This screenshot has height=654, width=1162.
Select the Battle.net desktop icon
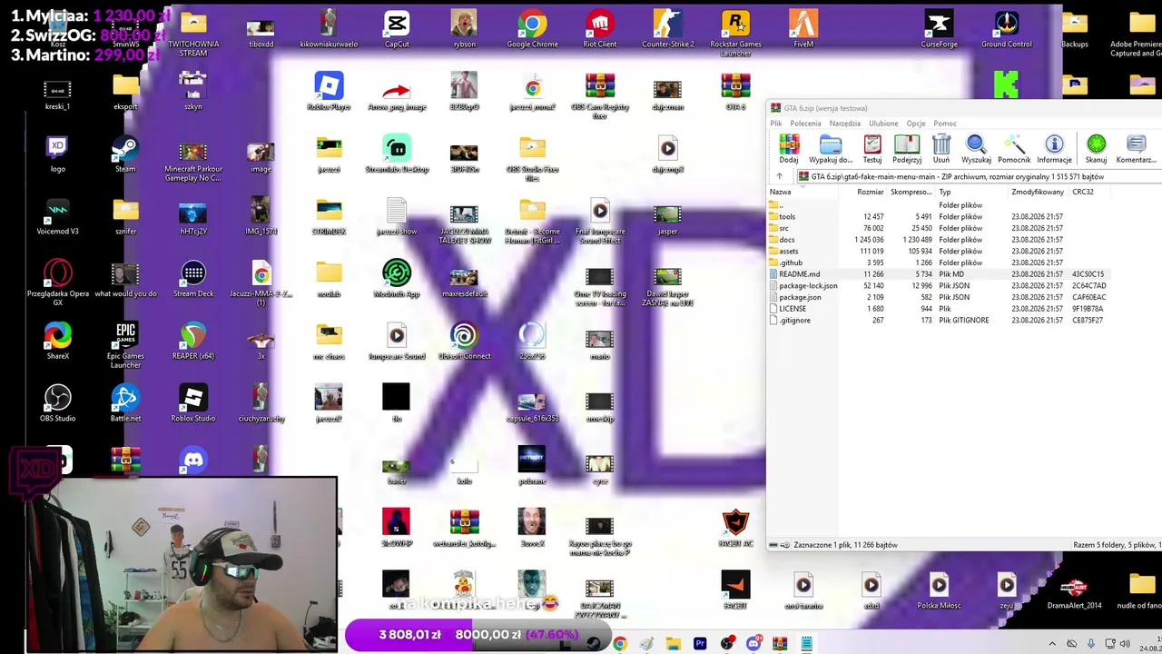125,403
